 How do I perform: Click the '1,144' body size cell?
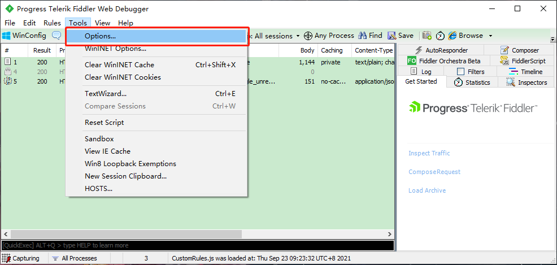307,62
